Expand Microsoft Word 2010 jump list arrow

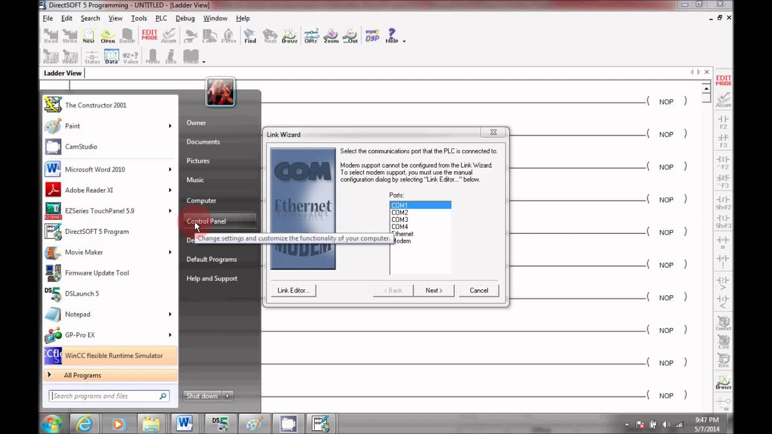[x=170, y=169]
